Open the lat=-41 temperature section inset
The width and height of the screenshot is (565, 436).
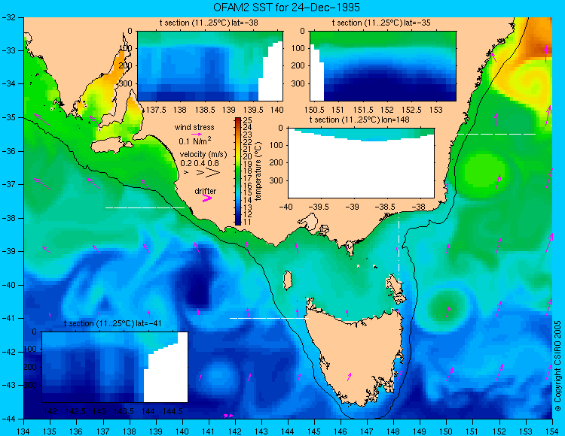click(115, 367)
